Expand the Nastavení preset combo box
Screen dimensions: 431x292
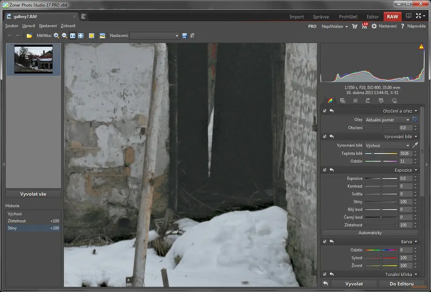pyautogui.click(x=155, y=35)
